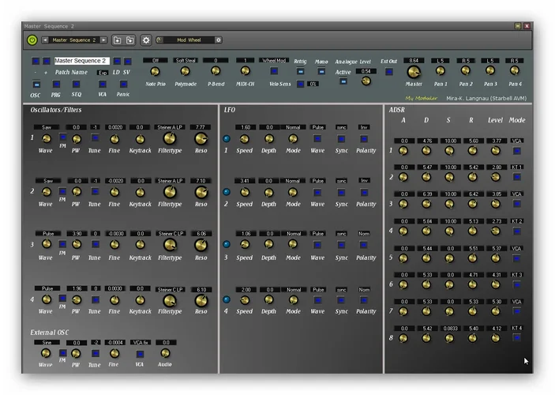Viewport: 555px width, 395px height.
Task: Switch to the VCA page
Action: coord(102,84)
